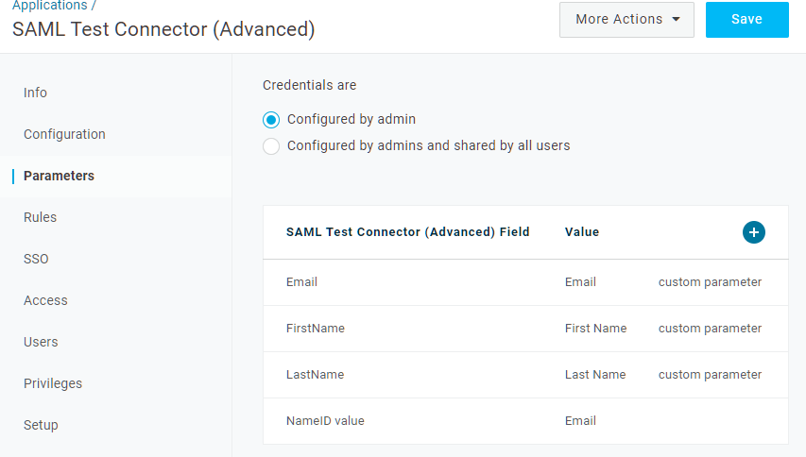The image size is (806, 457).
Task: Select the Parameters sidebar tab
Action: [x=59, y=176]
